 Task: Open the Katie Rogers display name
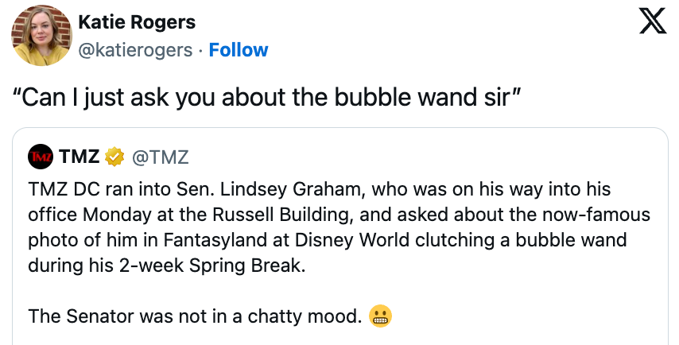tap(138, 22)
